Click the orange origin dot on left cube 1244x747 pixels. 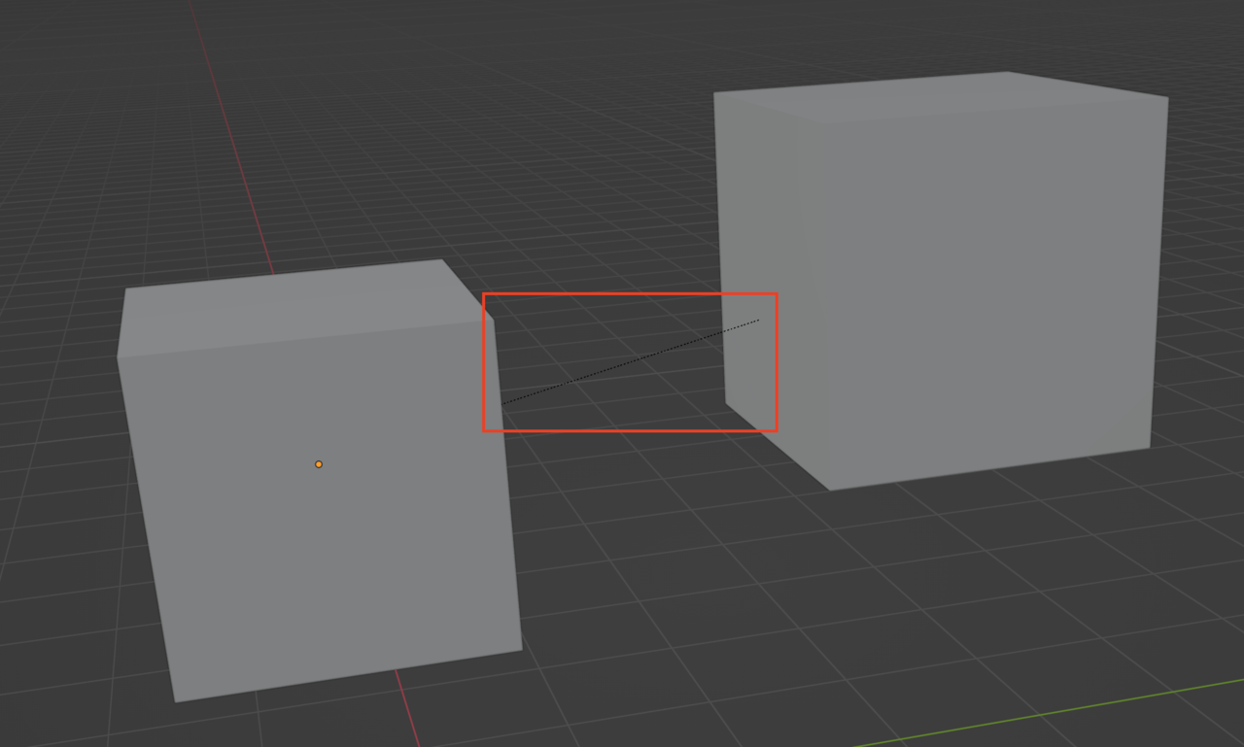[x=319, y=464]
